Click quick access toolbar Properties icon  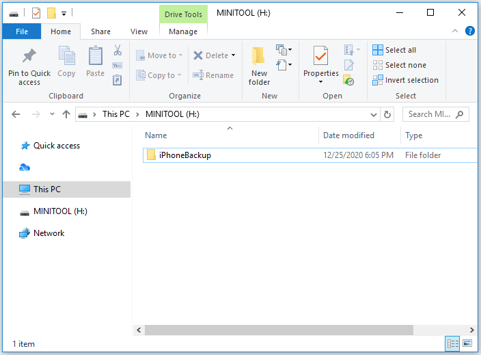(36, 13)
